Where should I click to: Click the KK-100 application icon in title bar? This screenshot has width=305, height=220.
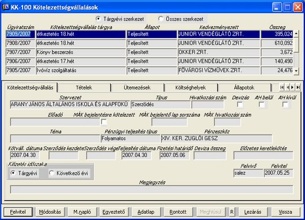coord(6,7)
